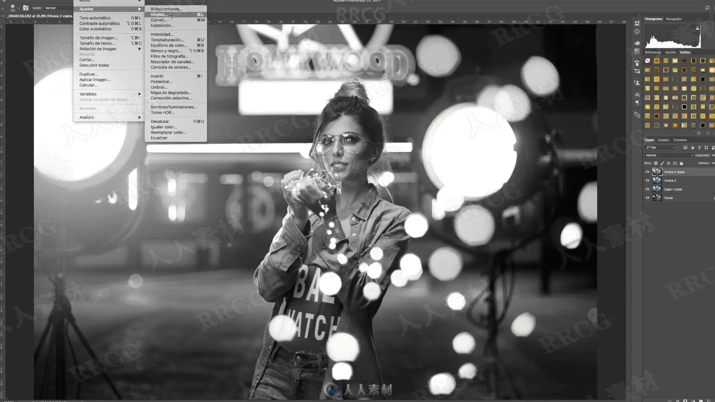Screen dimensions: 715x402
Task: Toggle lock position icon
Action: [668, 163]
